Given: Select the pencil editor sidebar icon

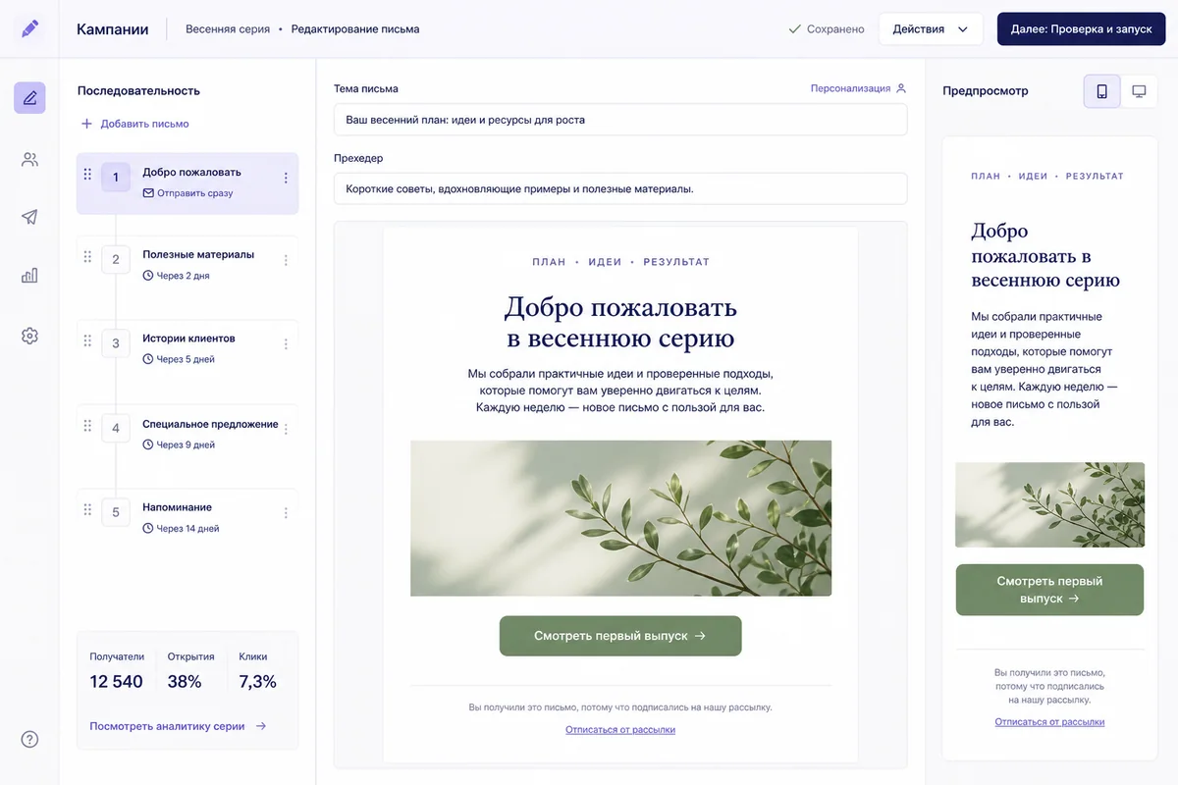Looking at the screenshot, I should tap(29, 98).
